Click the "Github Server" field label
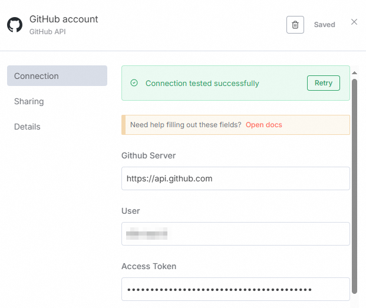This screenshot has height=308, width=366. click(x=149, y=155)
